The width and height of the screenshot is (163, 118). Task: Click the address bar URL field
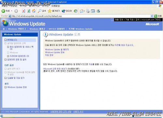(81, 16)
